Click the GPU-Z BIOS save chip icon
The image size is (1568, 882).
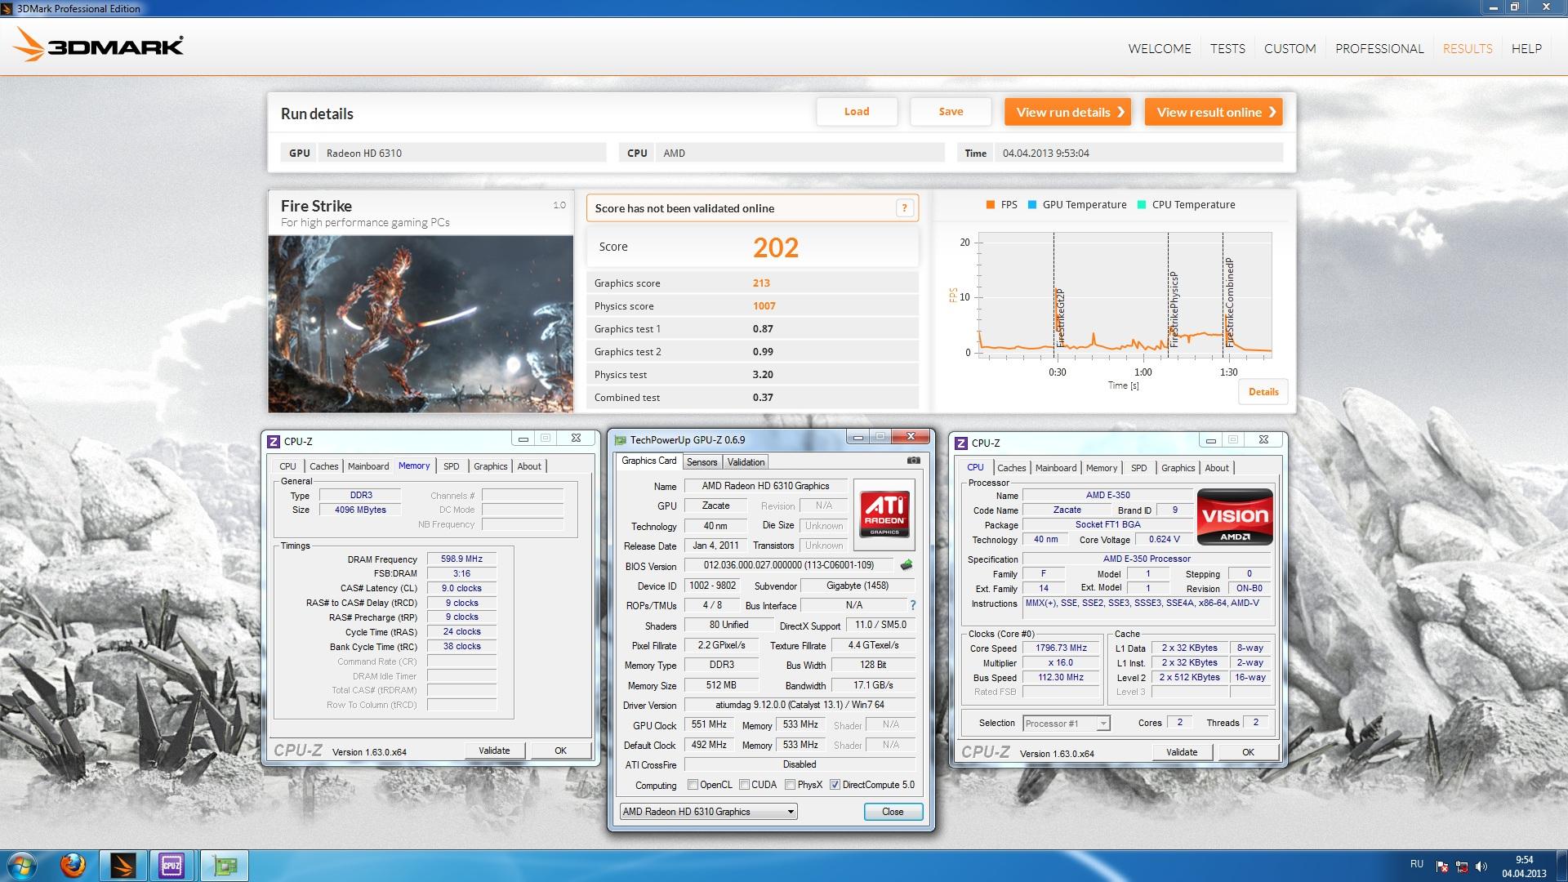(x=906, y=565)
